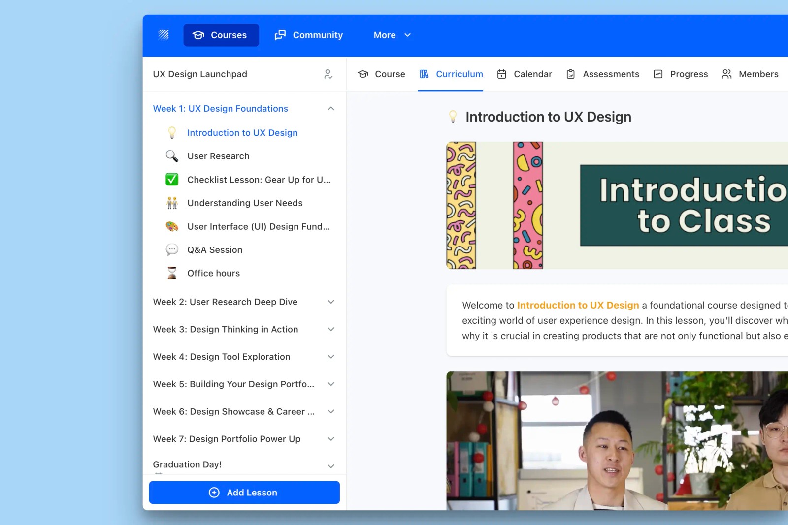Expand Week 2: User Research Deep Dive chevron
The width and height of the screenshot is (788, 525).
tap(331, 302)
